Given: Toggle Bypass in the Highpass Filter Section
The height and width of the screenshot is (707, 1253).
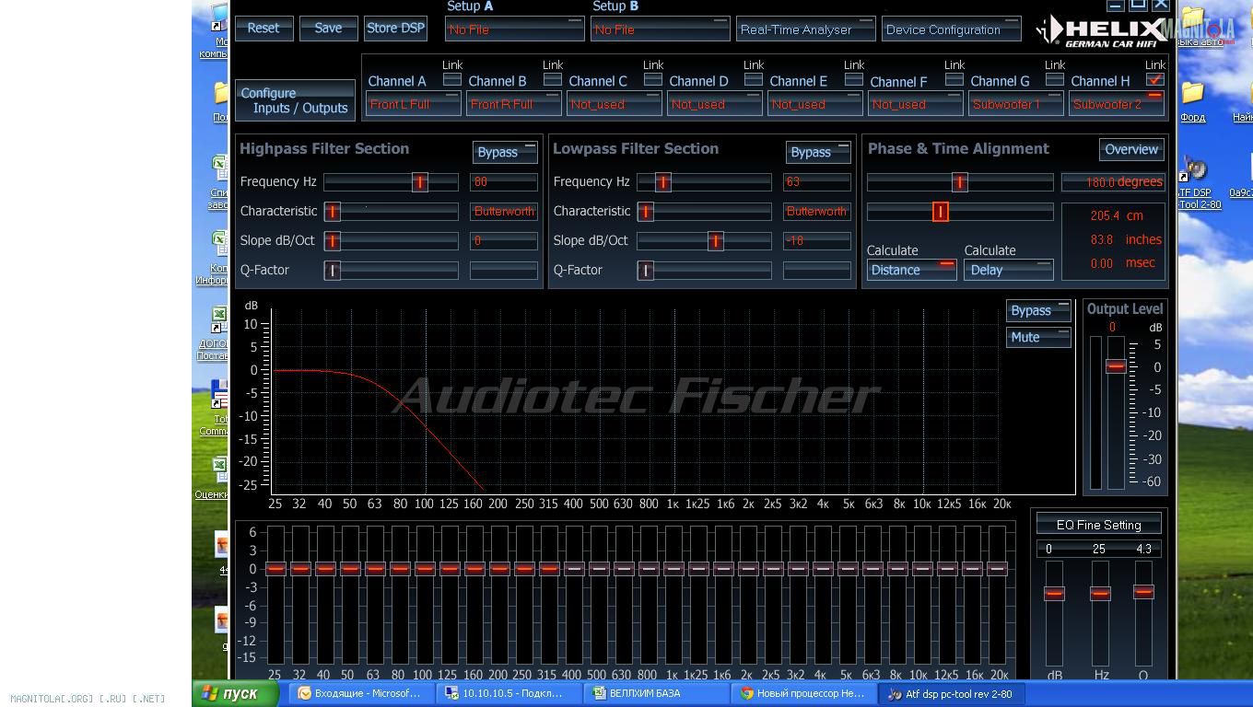Looking at the screenshot, I should [x=505, y=152].
